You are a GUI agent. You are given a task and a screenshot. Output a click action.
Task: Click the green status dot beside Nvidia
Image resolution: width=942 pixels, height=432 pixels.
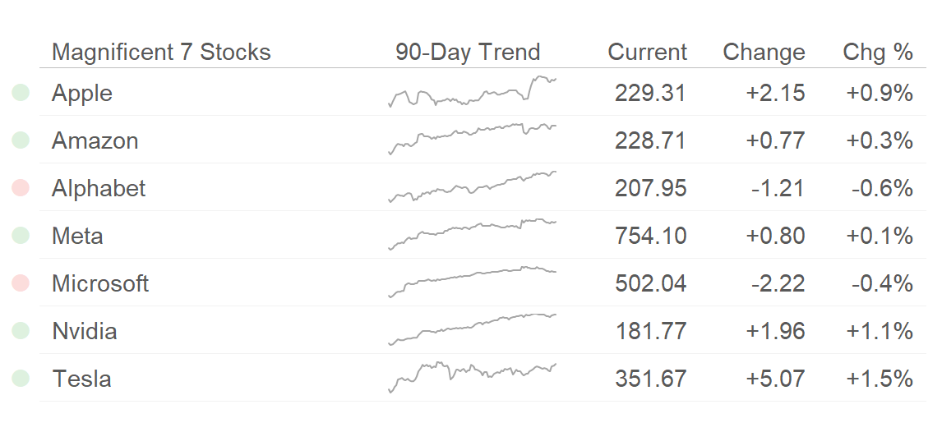(21, 331)
